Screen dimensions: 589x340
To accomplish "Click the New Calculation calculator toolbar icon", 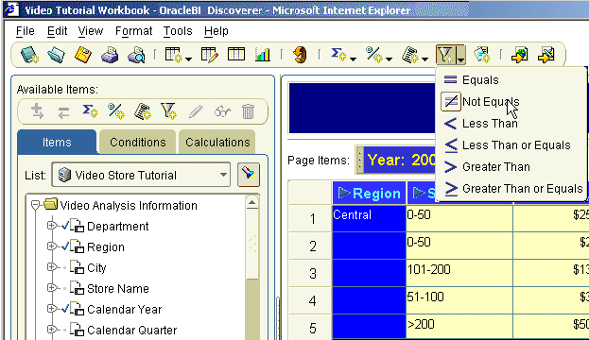I will click(x=409, y=55).
